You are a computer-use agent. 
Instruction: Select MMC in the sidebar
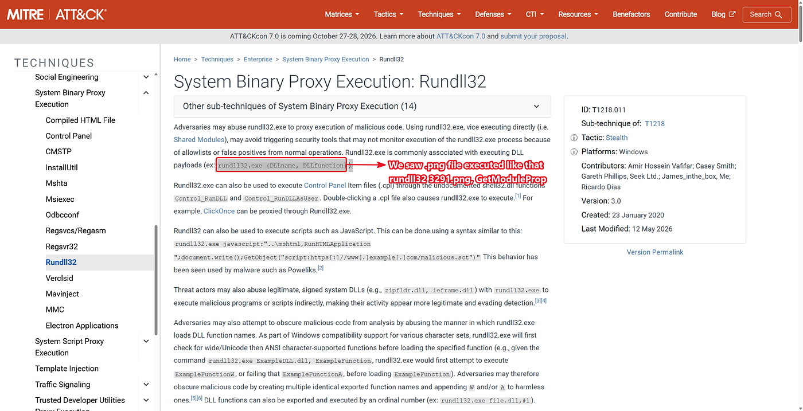(x=55, y=310)
